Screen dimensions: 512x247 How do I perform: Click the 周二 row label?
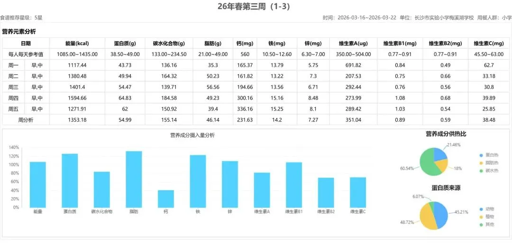[13, 76]
